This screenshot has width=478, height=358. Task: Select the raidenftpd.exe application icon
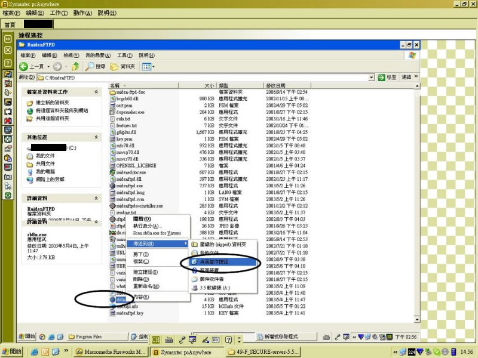(x=112, y=186)
